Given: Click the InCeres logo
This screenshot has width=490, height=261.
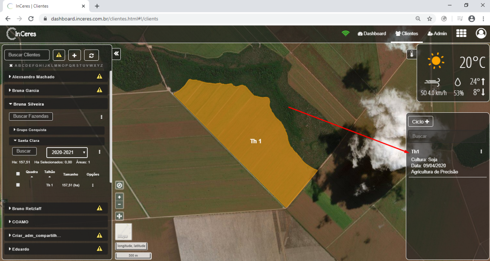Looking at the screenshot, I should tap(22, 34).
